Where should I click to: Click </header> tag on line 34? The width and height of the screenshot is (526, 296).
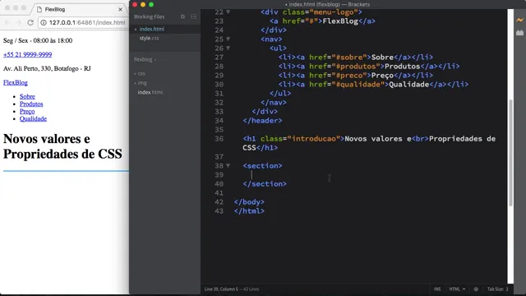pos(263,121)
